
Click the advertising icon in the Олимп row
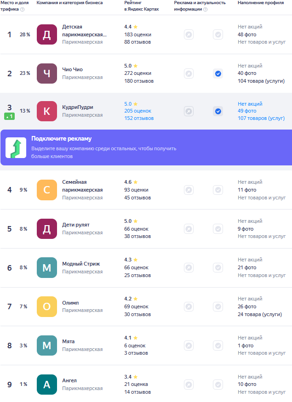pyautogui.click(x=189, y=306)
